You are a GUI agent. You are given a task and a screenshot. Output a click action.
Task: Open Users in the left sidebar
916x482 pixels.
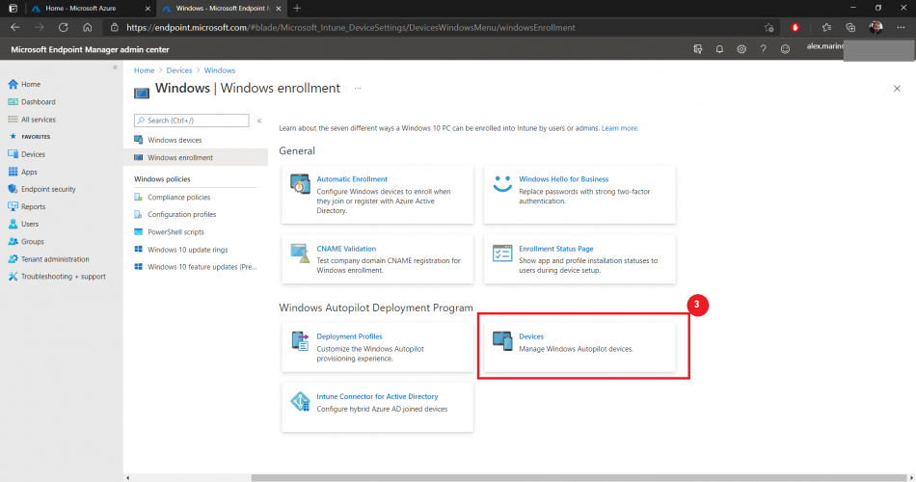[x=23, y=224]
